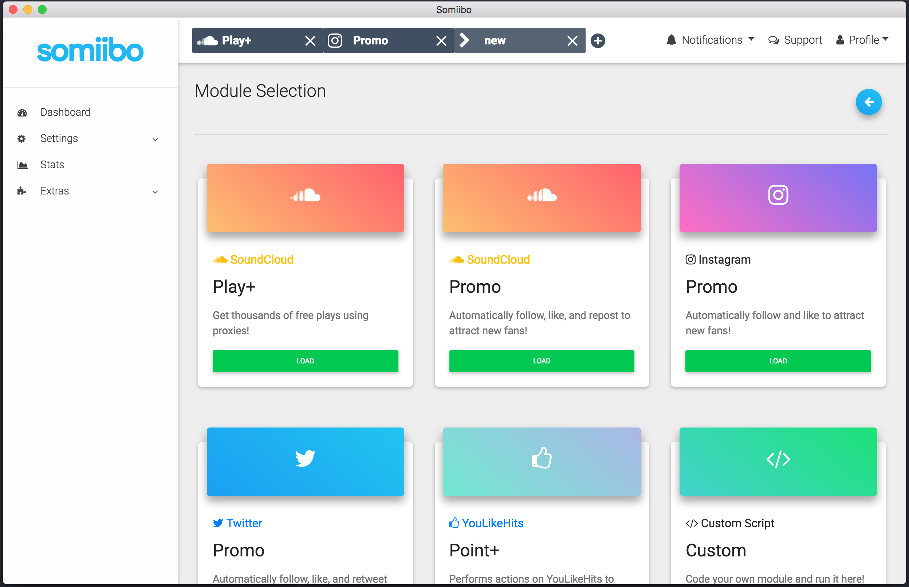This screenshot has height=587, width=909.
Task: Open the Extras sidebar menu
Action: [x=55, y=191]
